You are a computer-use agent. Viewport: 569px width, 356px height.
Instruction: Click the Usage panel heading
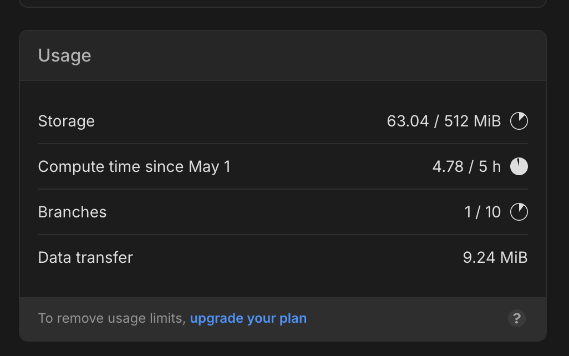click(x=64, y=55)
